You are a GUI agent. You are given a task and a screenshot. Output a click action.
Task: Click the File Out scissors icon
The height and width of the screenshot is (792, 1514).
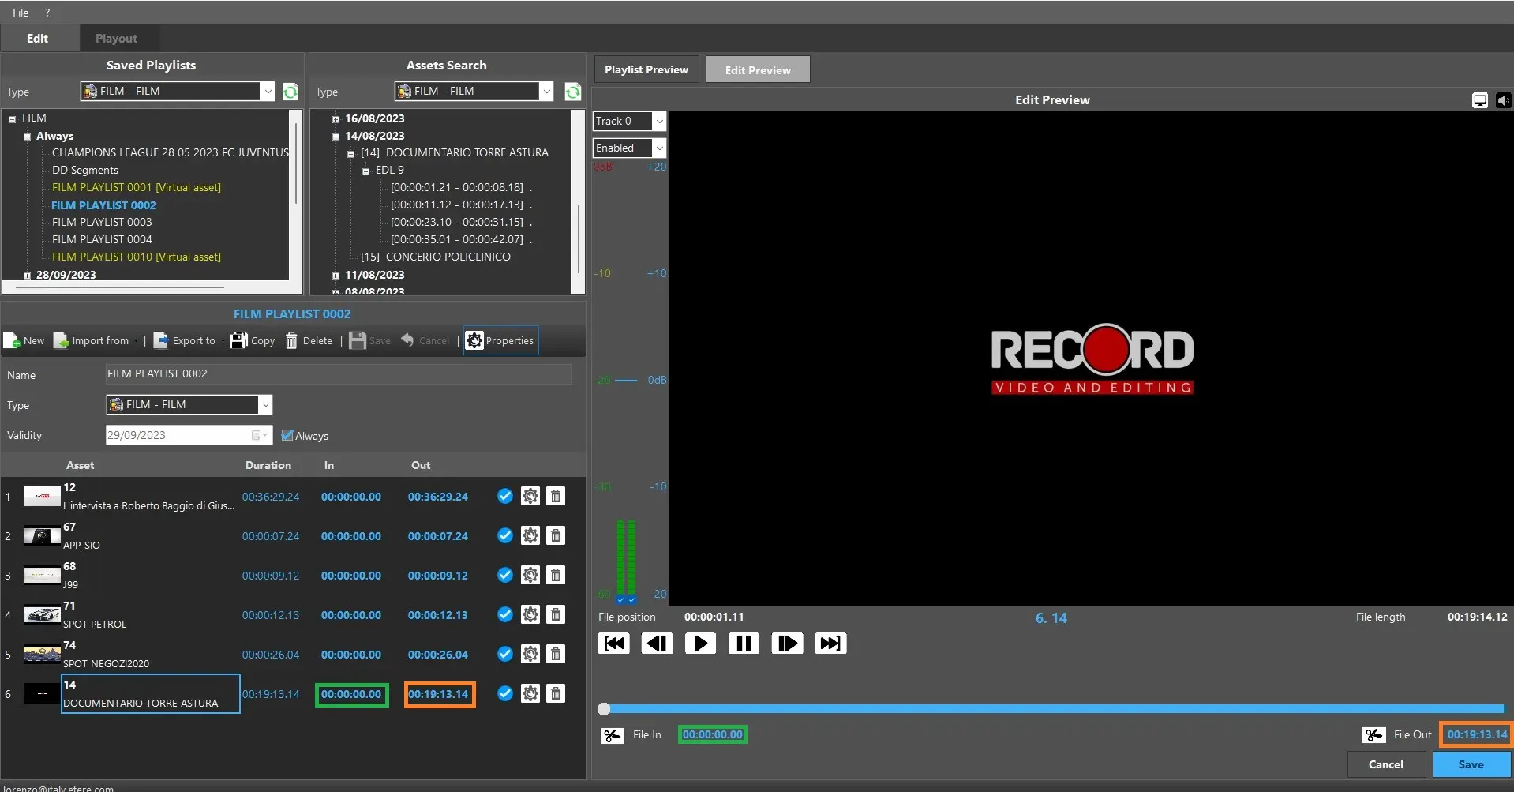1373,735
